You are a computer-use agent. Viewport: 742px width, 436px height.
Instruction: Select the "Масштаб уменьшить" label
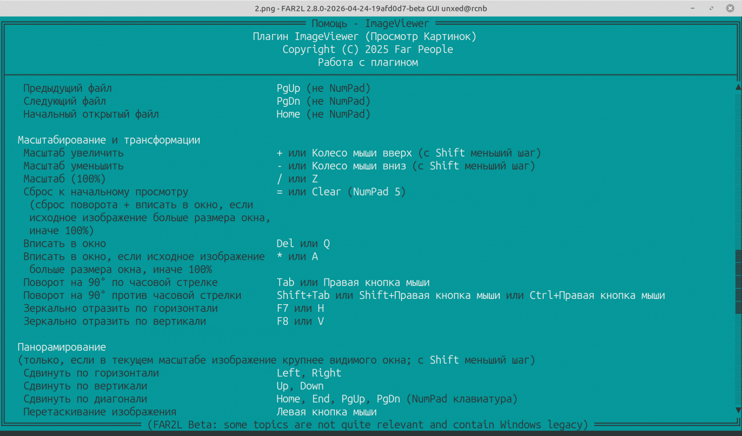[74, 166]
